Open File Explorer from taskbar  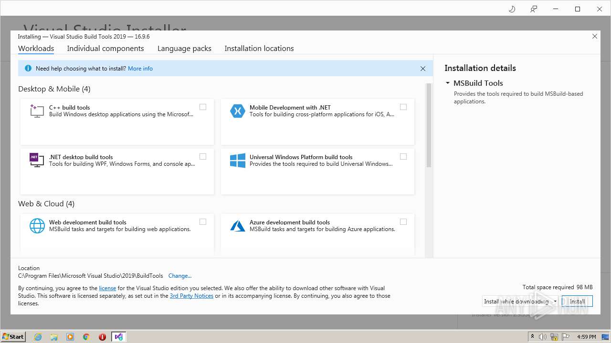point(54,337)
